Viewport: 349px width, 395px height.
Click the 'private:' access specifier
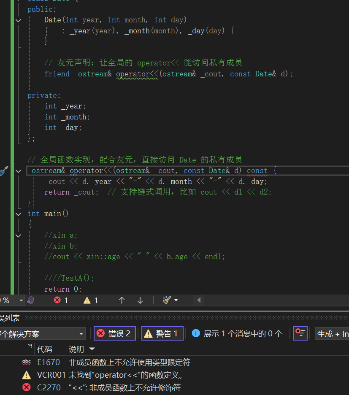44,96
